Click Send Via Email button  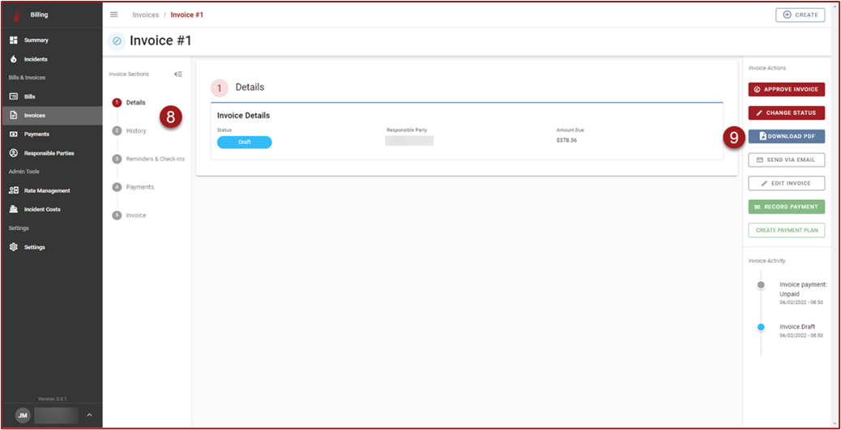click(x=786, y=160)
